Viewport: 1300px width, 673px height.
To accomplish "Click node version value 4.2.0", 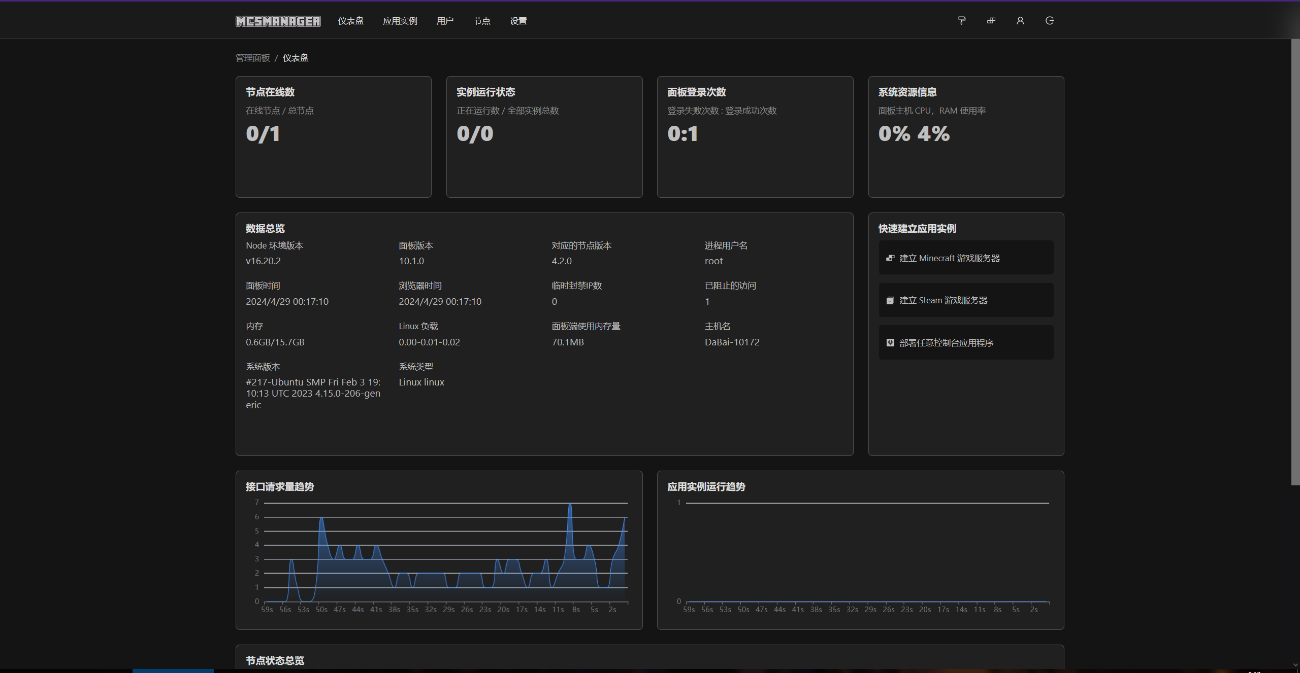I will coord(562,261).
